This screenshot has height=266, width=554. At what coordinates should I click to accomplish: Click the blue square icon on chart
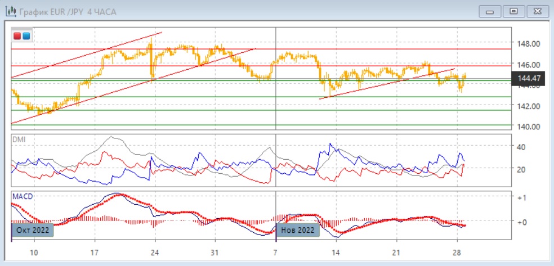(x=26, y=36)
